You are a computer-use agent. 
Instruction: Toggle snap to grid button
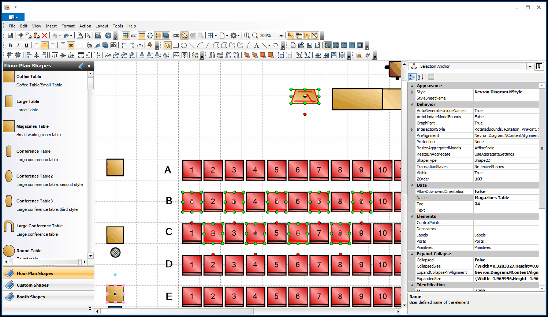click(x=291, y=36)
